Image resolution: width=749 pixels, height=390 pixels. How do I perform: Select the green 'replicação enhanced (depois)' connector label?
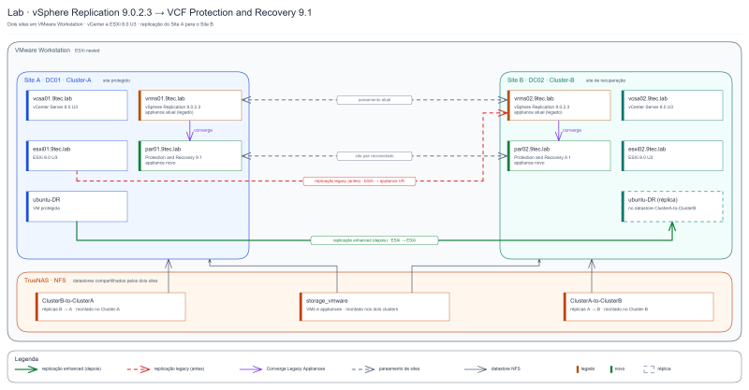tap(374, 240)
